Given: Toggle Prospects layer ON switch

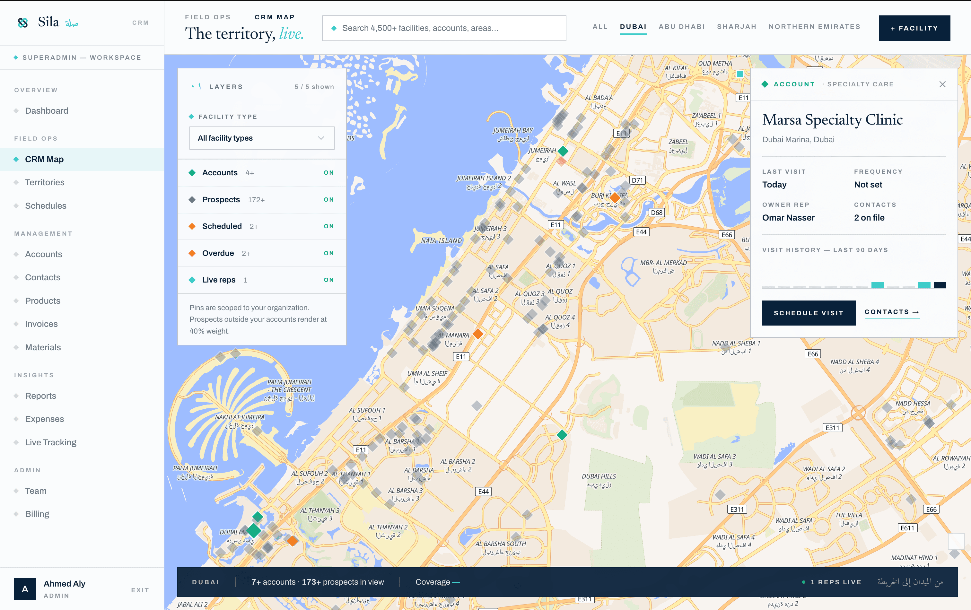Looking at the screenshot, I should coord(328,200).
